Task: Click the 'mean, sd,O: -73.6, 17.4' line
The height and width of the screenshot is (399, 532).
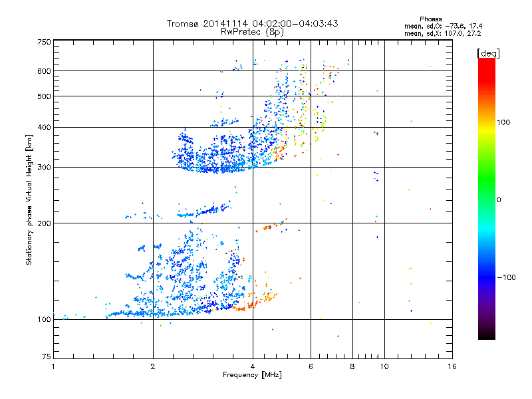Action: pos(443,26)
